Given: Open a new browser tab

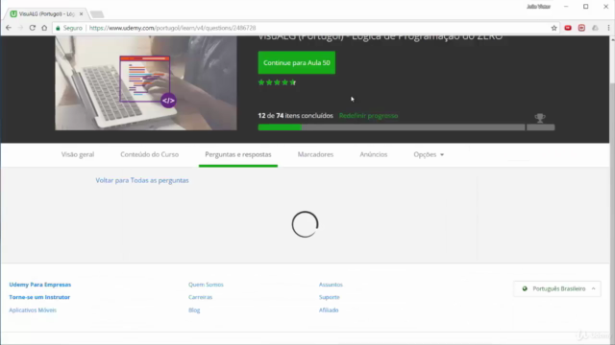Looking at the screenshot, I should 97,14.
